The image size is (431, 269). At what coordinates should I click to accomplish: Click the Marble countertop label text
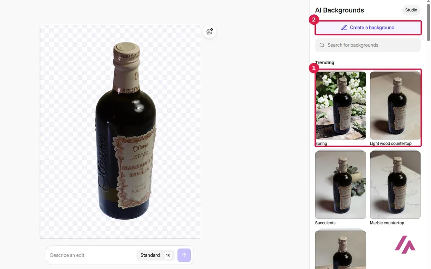click(x=387, y=223)
